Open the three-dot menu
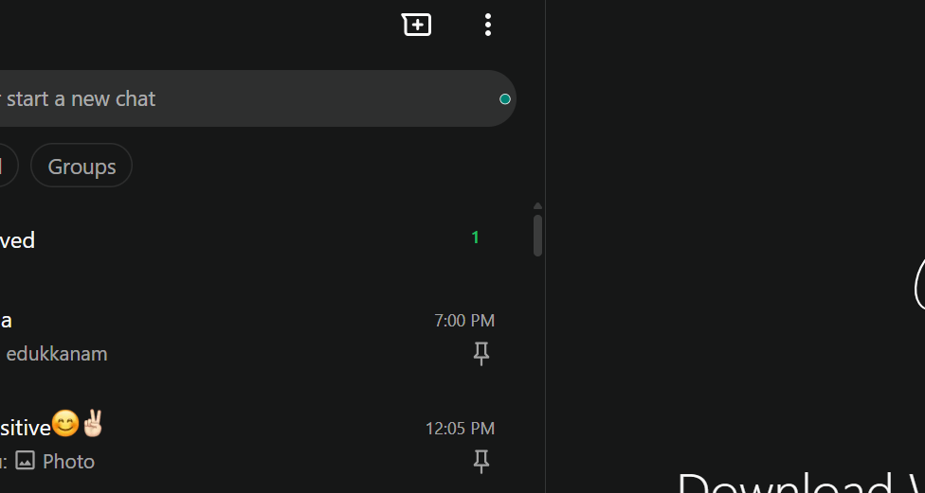The width and height of the screenshot is (925, 493). tap(488, 25)
